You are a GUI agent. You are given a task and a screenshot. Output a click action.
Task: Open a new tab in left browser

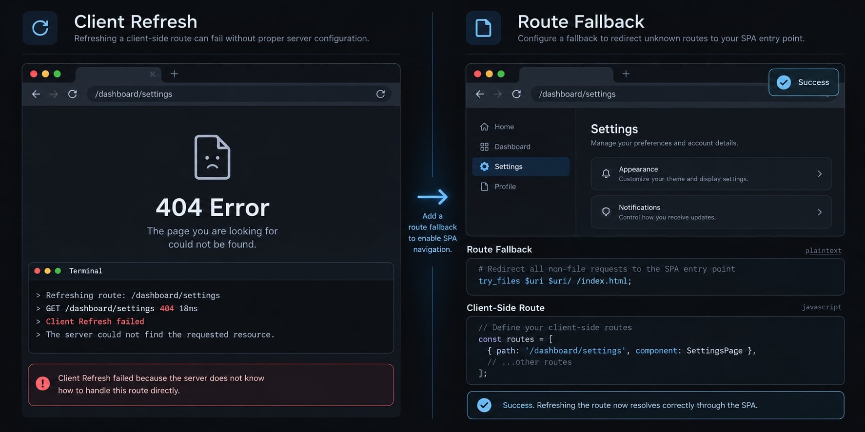click(x=174, y=74)
